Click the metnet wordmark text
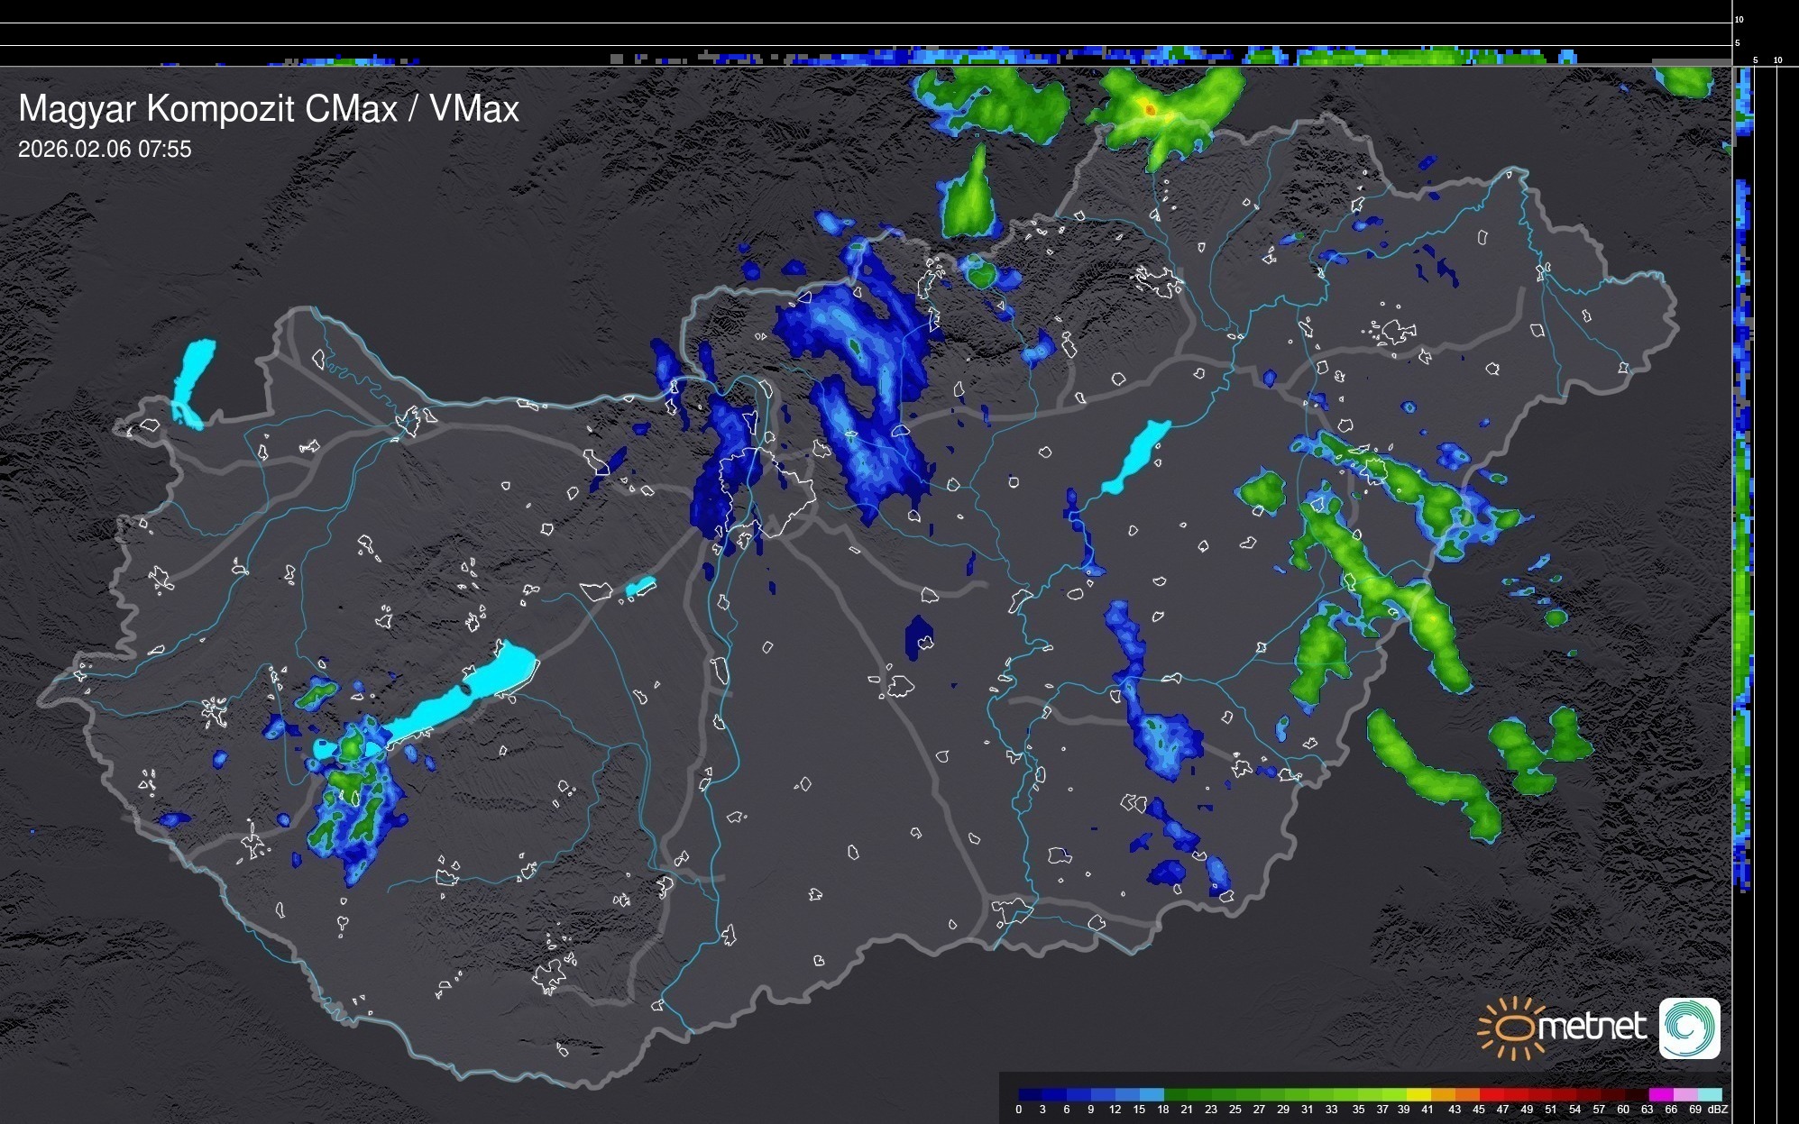 1592,1027
